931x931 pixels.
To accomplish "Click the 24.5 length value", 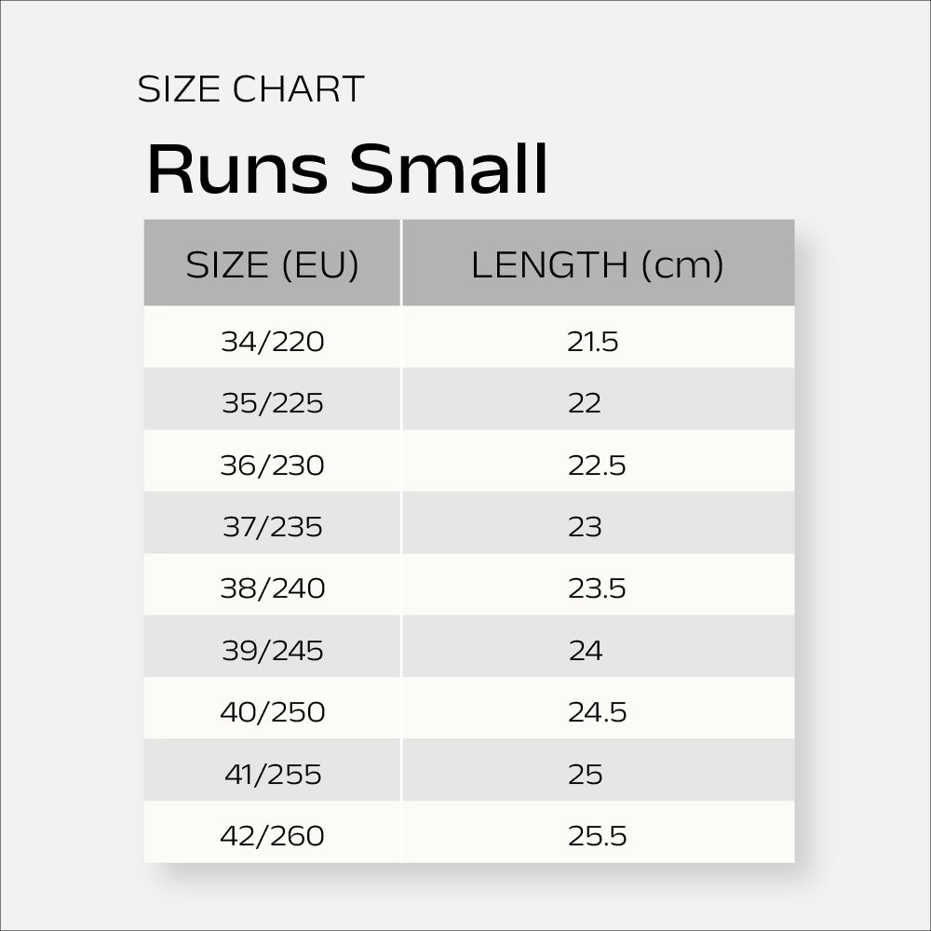I will click(597, 712).
